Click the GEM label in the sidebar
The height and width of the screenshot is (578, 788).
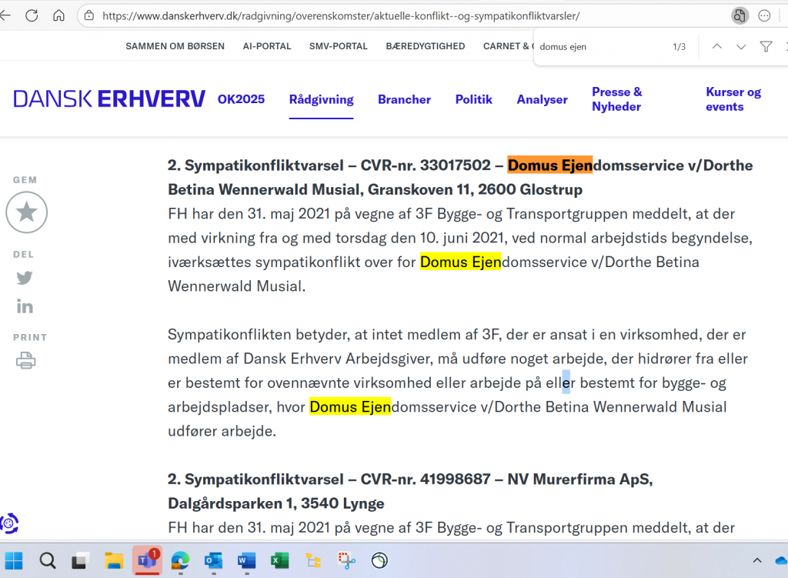point(25,180)
